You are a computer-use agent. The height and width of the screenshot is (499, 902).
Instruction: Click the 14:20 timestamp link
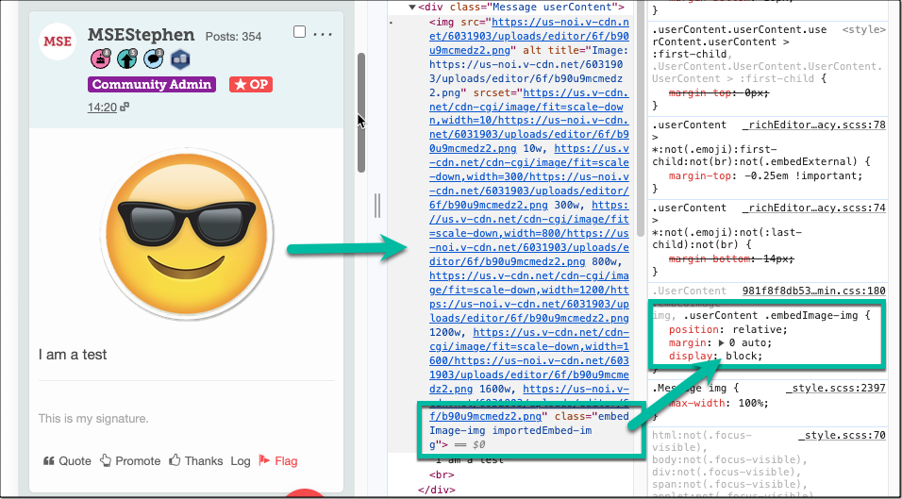pos(102,107)
